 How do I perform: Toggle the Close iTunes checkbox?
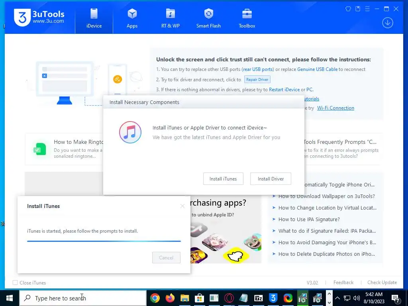click(x=16, y=282)
